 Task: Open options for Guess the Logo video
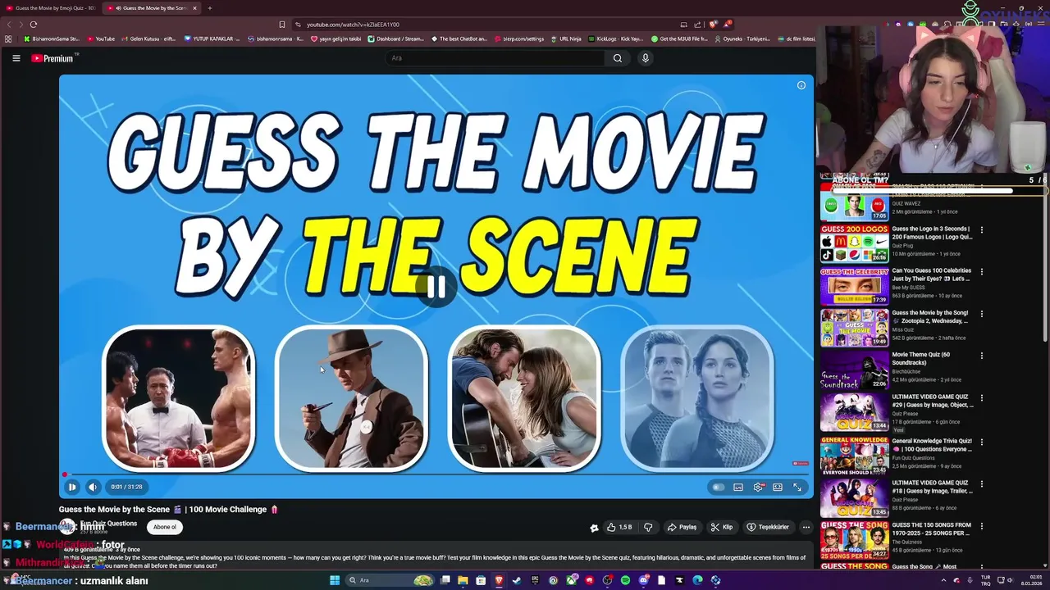coord(982,230)
